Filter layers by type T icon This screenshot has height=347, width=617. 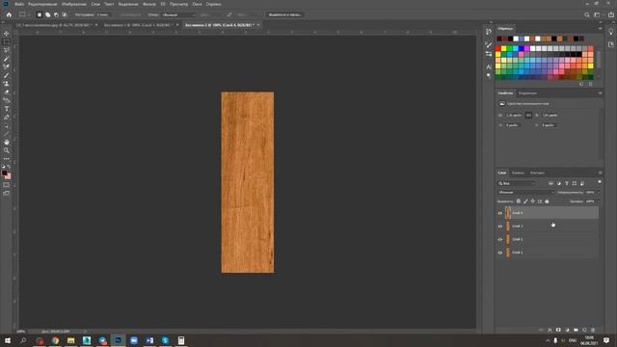click(x=567, y=183)
